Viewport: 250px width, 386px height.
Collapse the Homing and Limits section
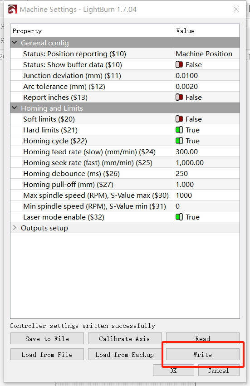pyautogui.click(x=15, y=108)
